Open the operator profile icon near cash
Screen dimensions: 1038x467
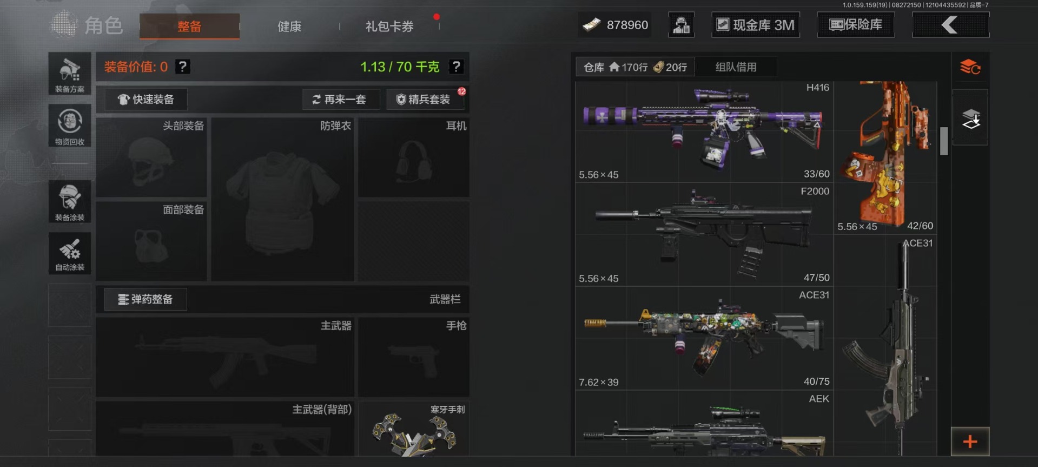(x=682, y=25)
